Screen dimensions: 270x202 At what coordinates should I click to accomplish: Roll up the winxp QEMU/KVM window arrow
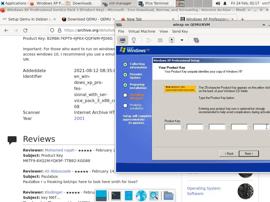click(x=264, y=25)
